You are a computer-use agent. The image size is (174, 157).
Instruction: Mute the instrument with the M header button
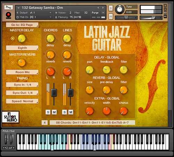111,17
